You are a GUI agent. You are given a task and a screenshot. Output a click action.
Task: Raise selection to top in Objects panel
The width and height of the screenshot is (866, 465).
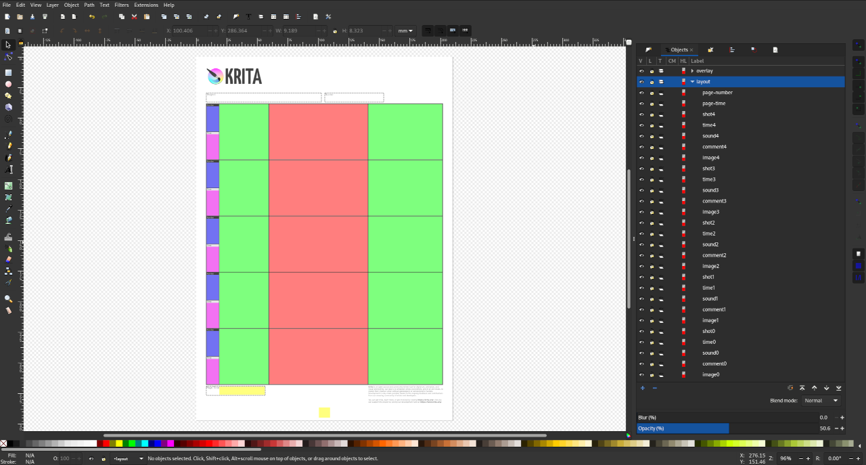[802, 388]
